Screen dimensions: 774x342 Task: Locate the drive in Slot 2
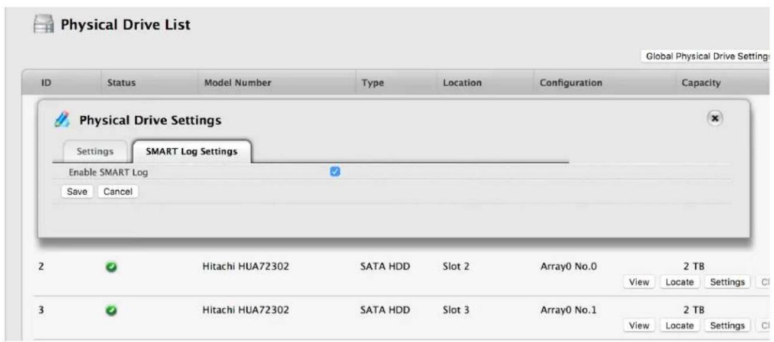[x=679, y=282]
